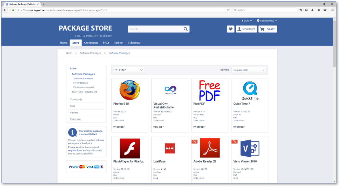Open the wishlist heart icon

coord(231,29)
